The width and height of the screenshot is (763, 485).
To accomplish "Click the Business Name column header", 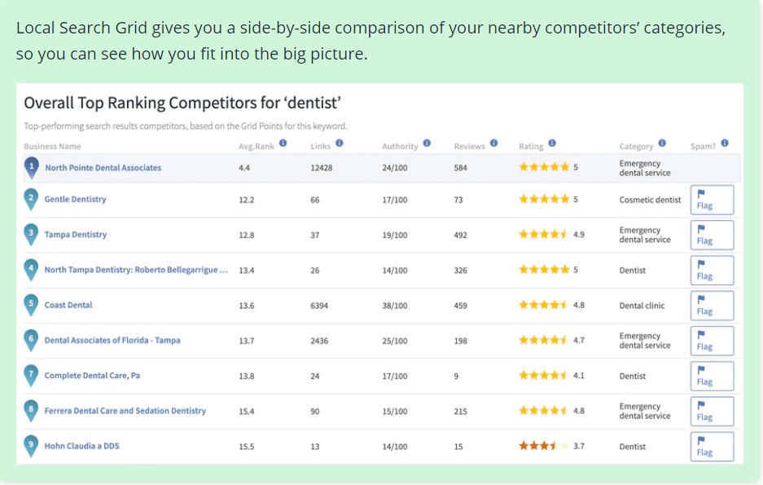I will pyautogui.click(x=53, y=146).
